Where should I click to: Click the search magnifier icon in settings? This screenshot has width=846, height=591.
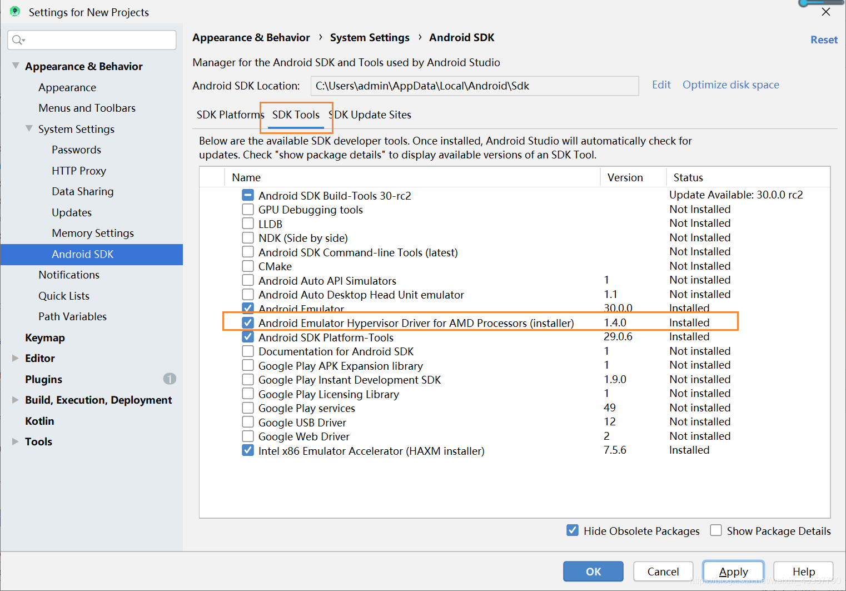pyautogui.click(x=18, y=40)
